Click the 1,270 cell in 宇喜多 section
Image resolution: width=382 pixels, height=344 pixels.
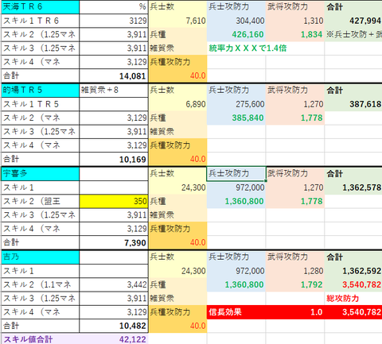coord(294,187)
